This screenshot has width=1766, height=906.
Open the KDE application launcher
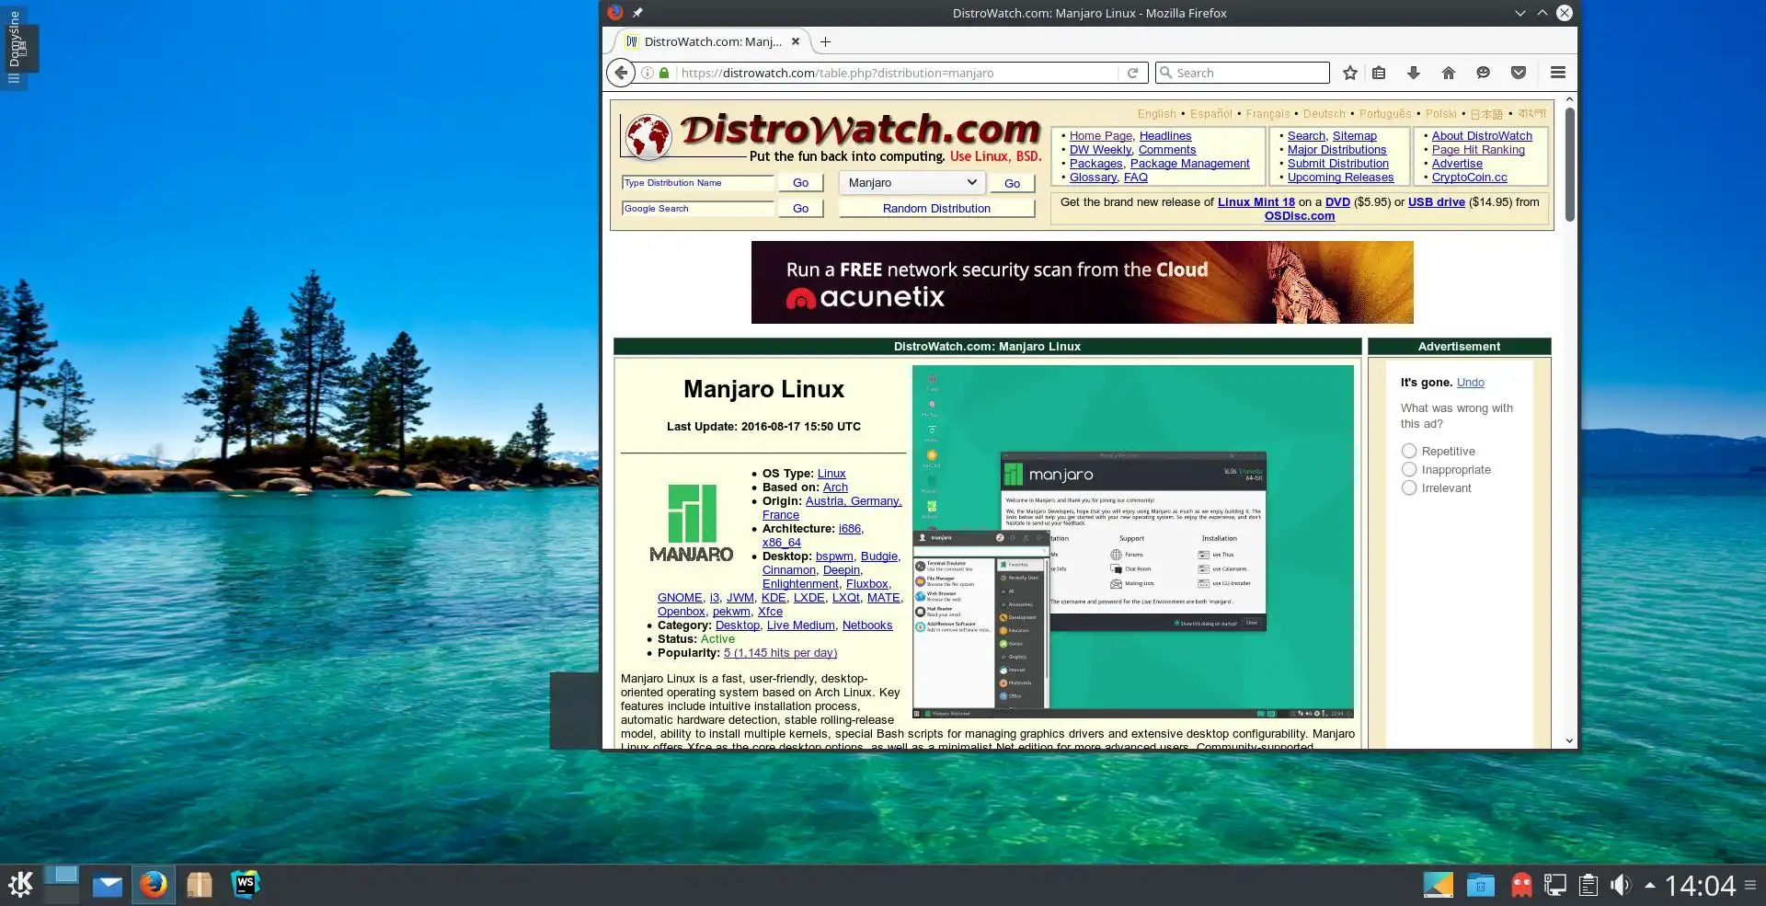tap(21, 885)
